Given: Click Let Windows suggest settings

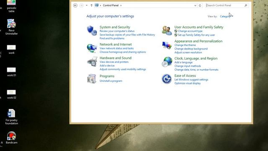Looking at the screenshot, I should pyautogui.click(x=191, y=80).
